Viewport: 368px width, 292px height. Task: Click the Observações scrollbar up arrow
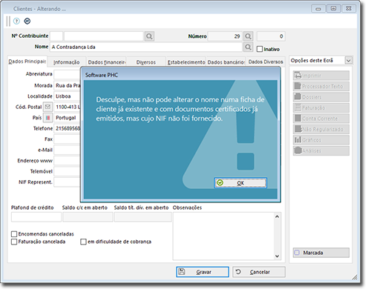[277, 216]
